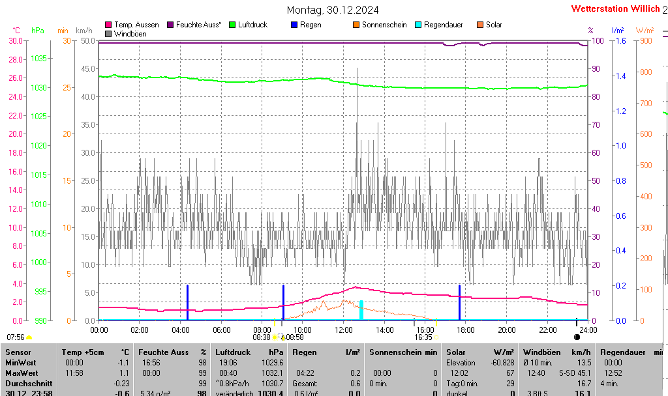Screen dimensions: 668x396
Task: Click the Regen table column header
Action: 305,352
